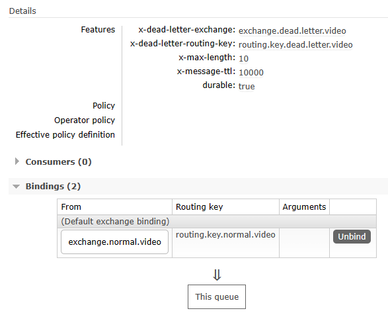Click the This queue box
Viewport: 388px width, 315px height.
(x=217, y=296)
